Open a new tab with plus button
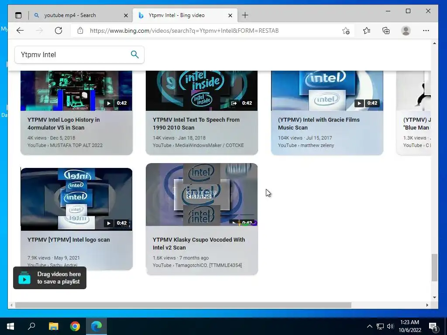447x335 pixels. pos(245,15)
